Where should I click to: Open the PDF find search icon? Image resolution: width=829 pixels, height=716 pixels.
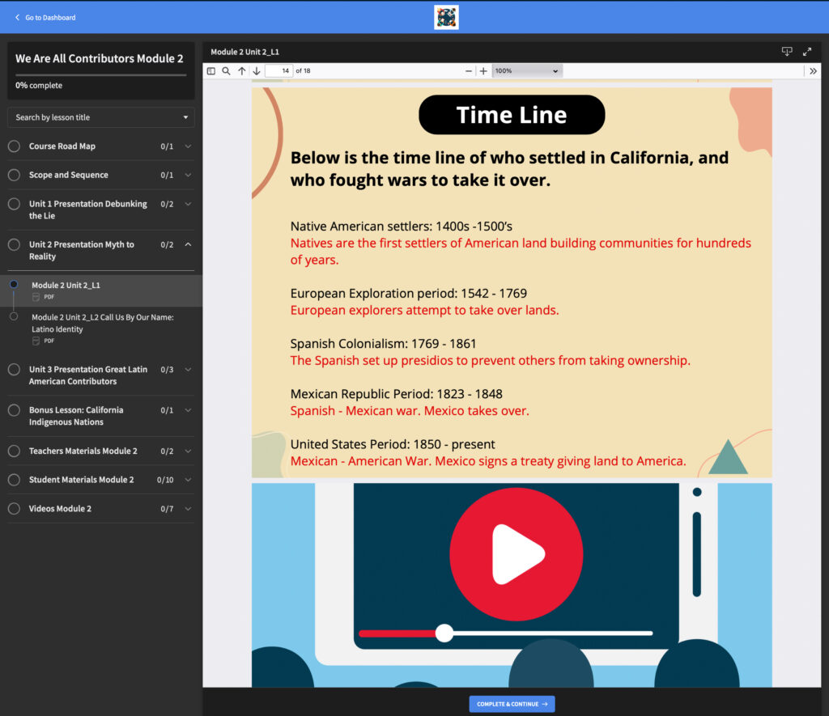coord(227,71)
